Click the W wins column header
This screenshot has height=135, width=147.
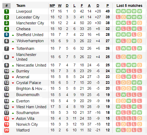pos(60,6)
